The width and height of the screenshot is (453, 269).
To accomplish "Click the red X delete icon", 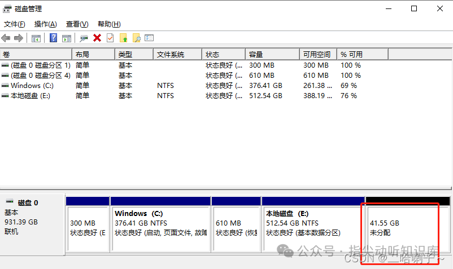I will [x=97, y=38].
